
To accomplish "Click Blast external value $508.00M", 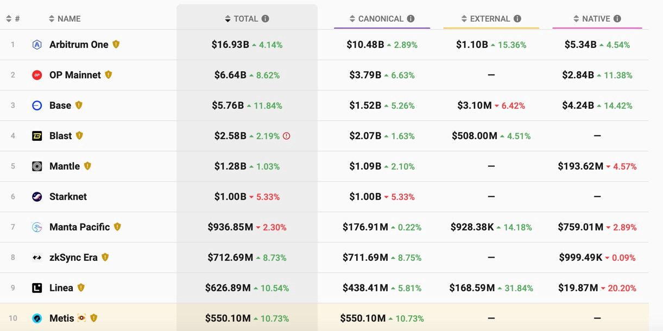I will [475, 136].
